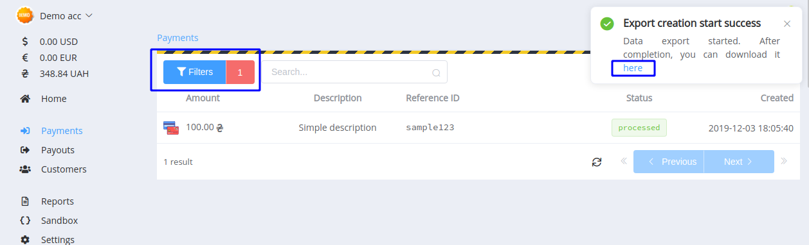Go to Payouts section
Image resolution: width=809 pixels, height=245 pixels.
pos(58,150)
